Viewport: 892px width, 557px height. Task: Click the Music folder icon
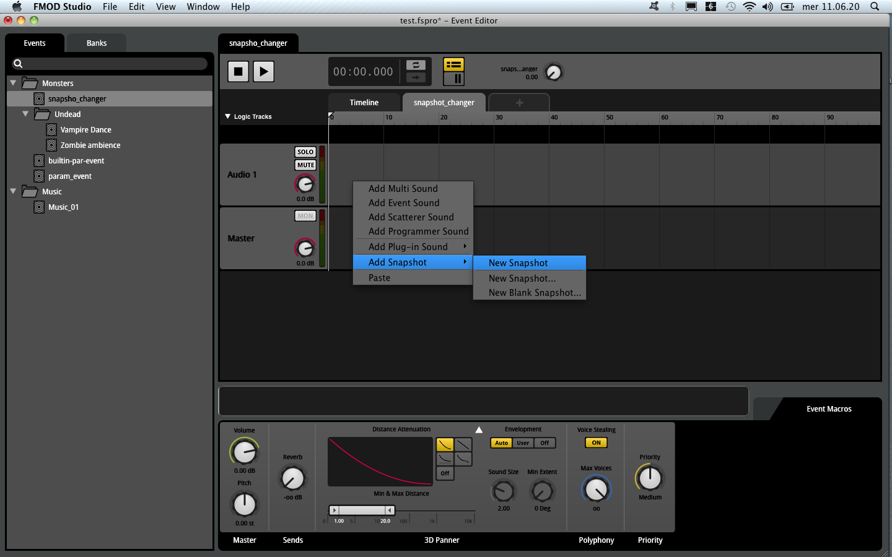30,191
